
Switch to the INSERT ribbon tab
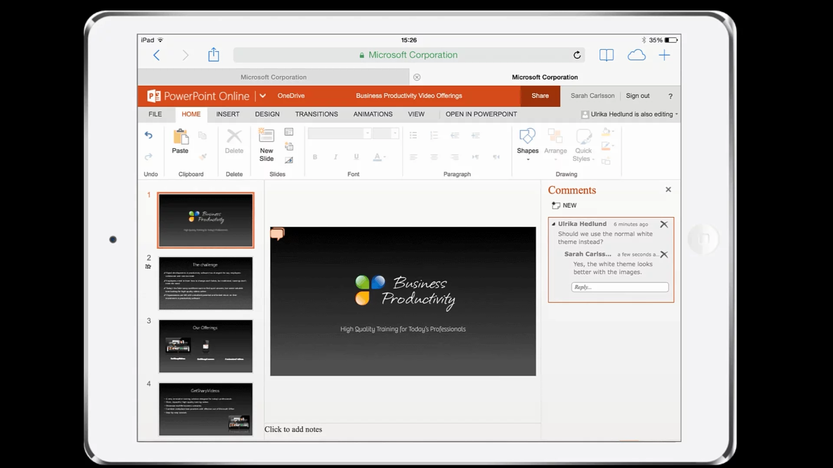point(228,114)
